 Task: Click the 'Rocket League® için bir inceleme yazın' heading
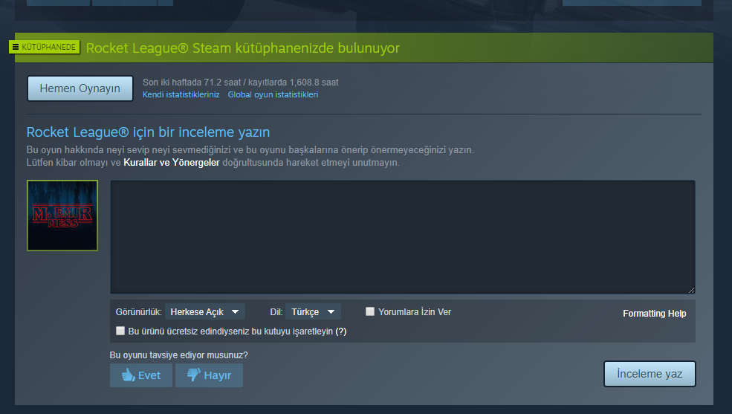[x=148, y=132]
